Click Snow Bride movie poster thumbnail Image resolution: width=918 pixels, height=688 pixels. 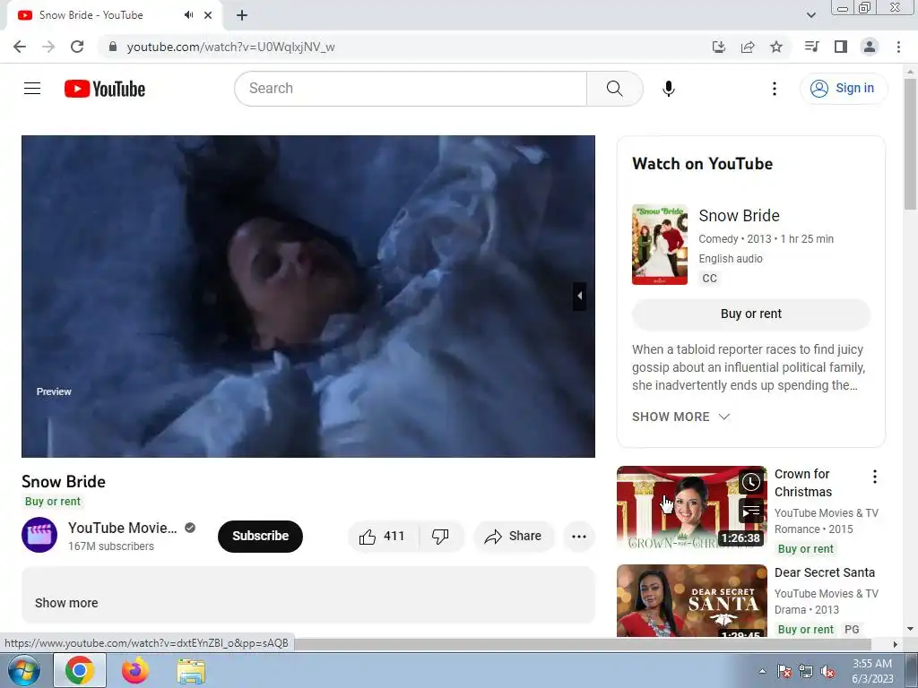tap(660, 245)
